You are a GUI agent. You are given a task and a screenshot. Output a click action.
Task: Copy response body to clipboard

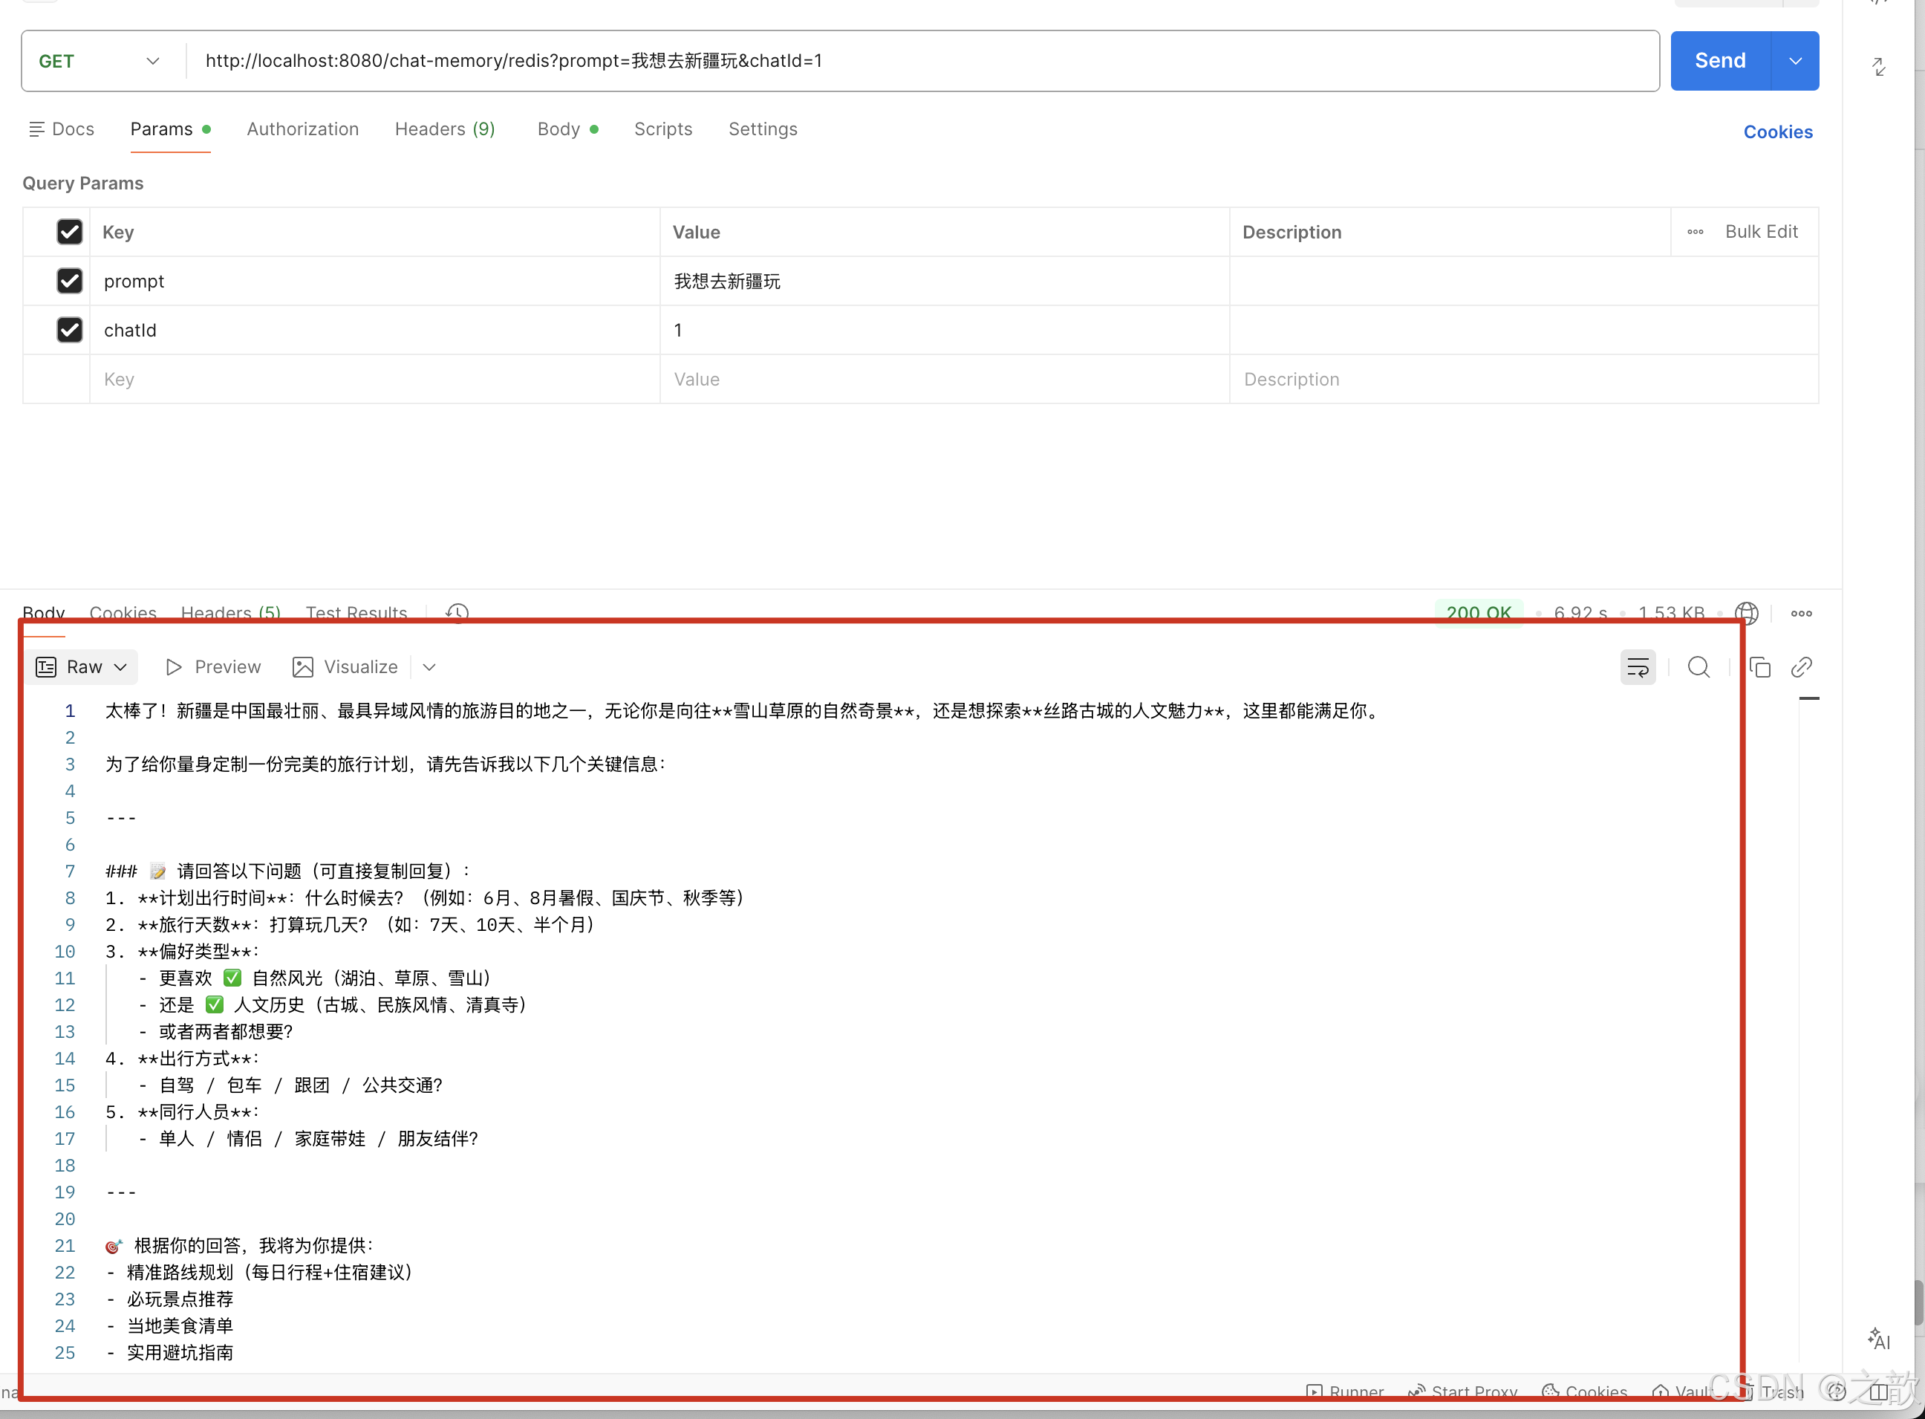tap(1760, 667)
